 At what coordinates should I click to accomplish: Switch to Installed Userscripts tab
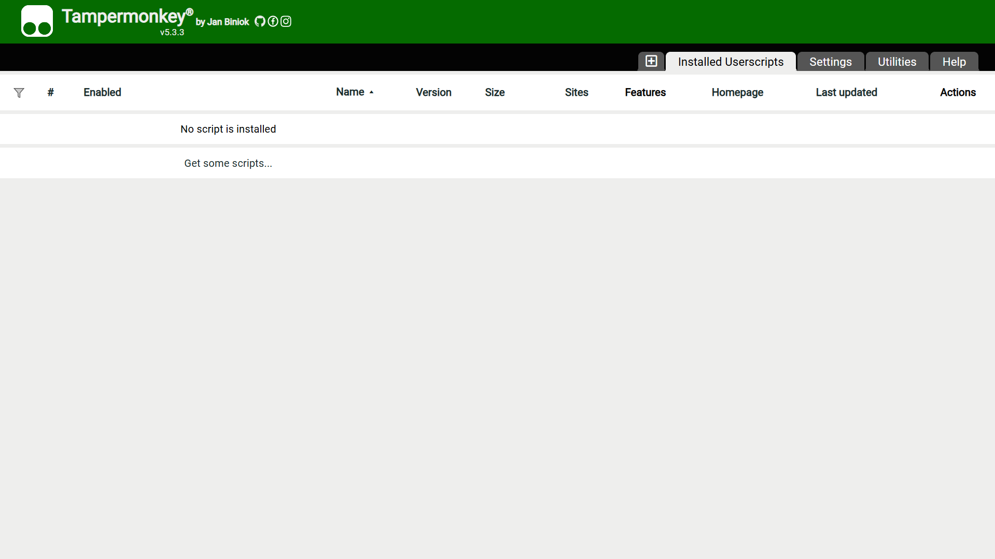pos(731,62)
